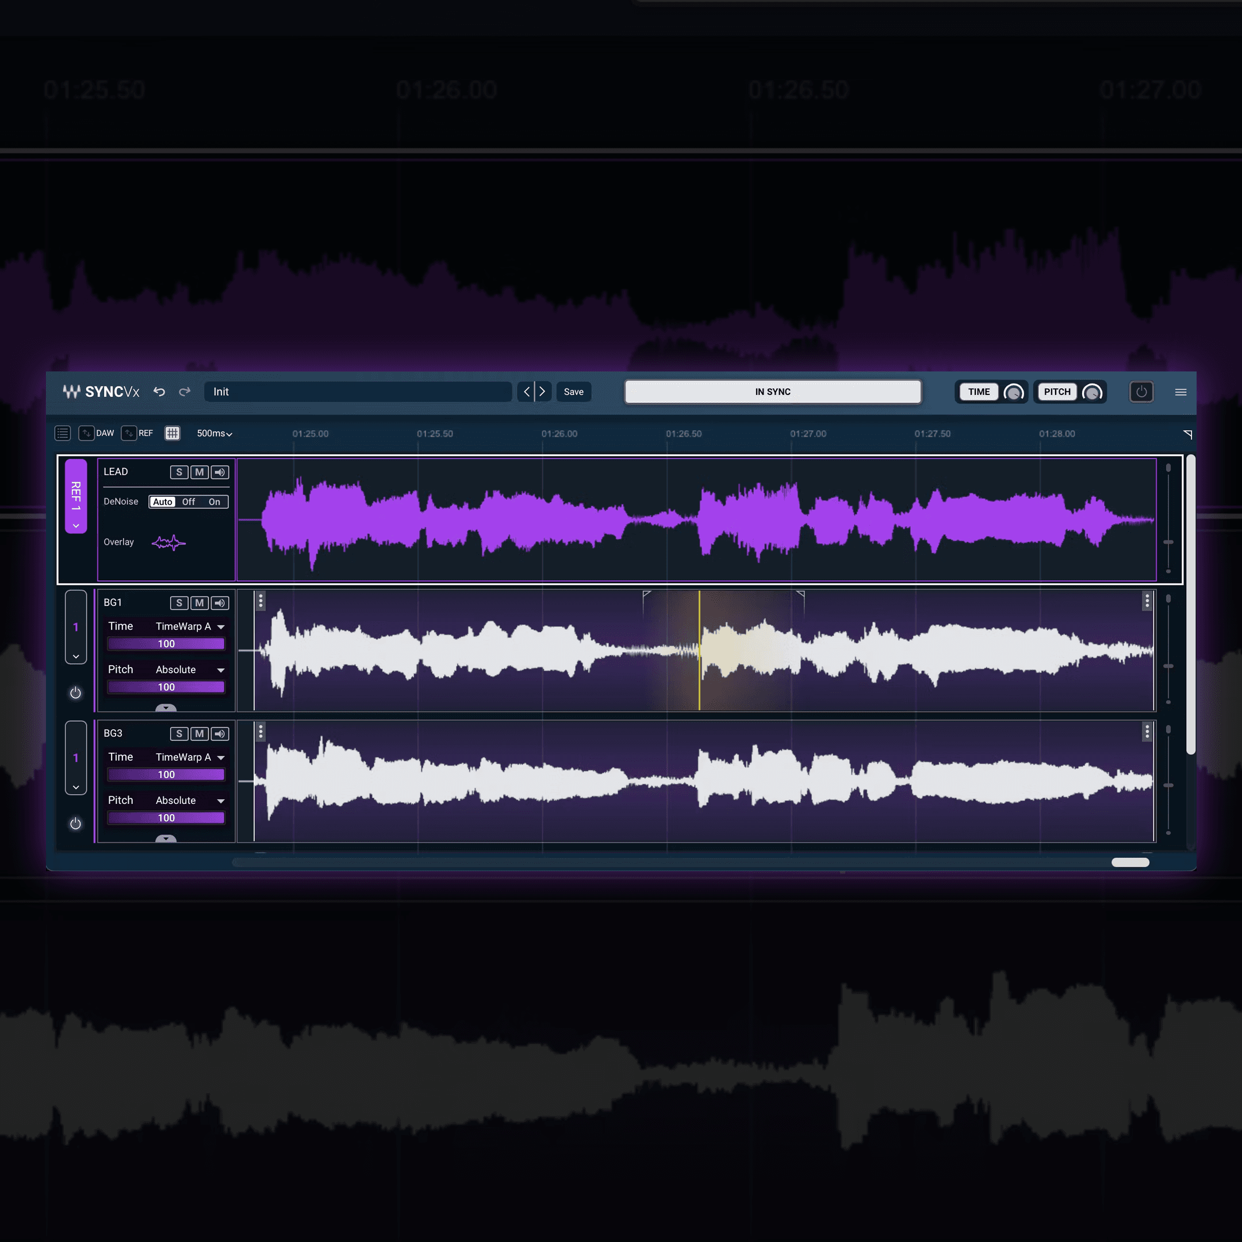This screenshot has height=1242, width=1242.
Task: Expand BG3 track bottom arrow
Action: [166, 838]
